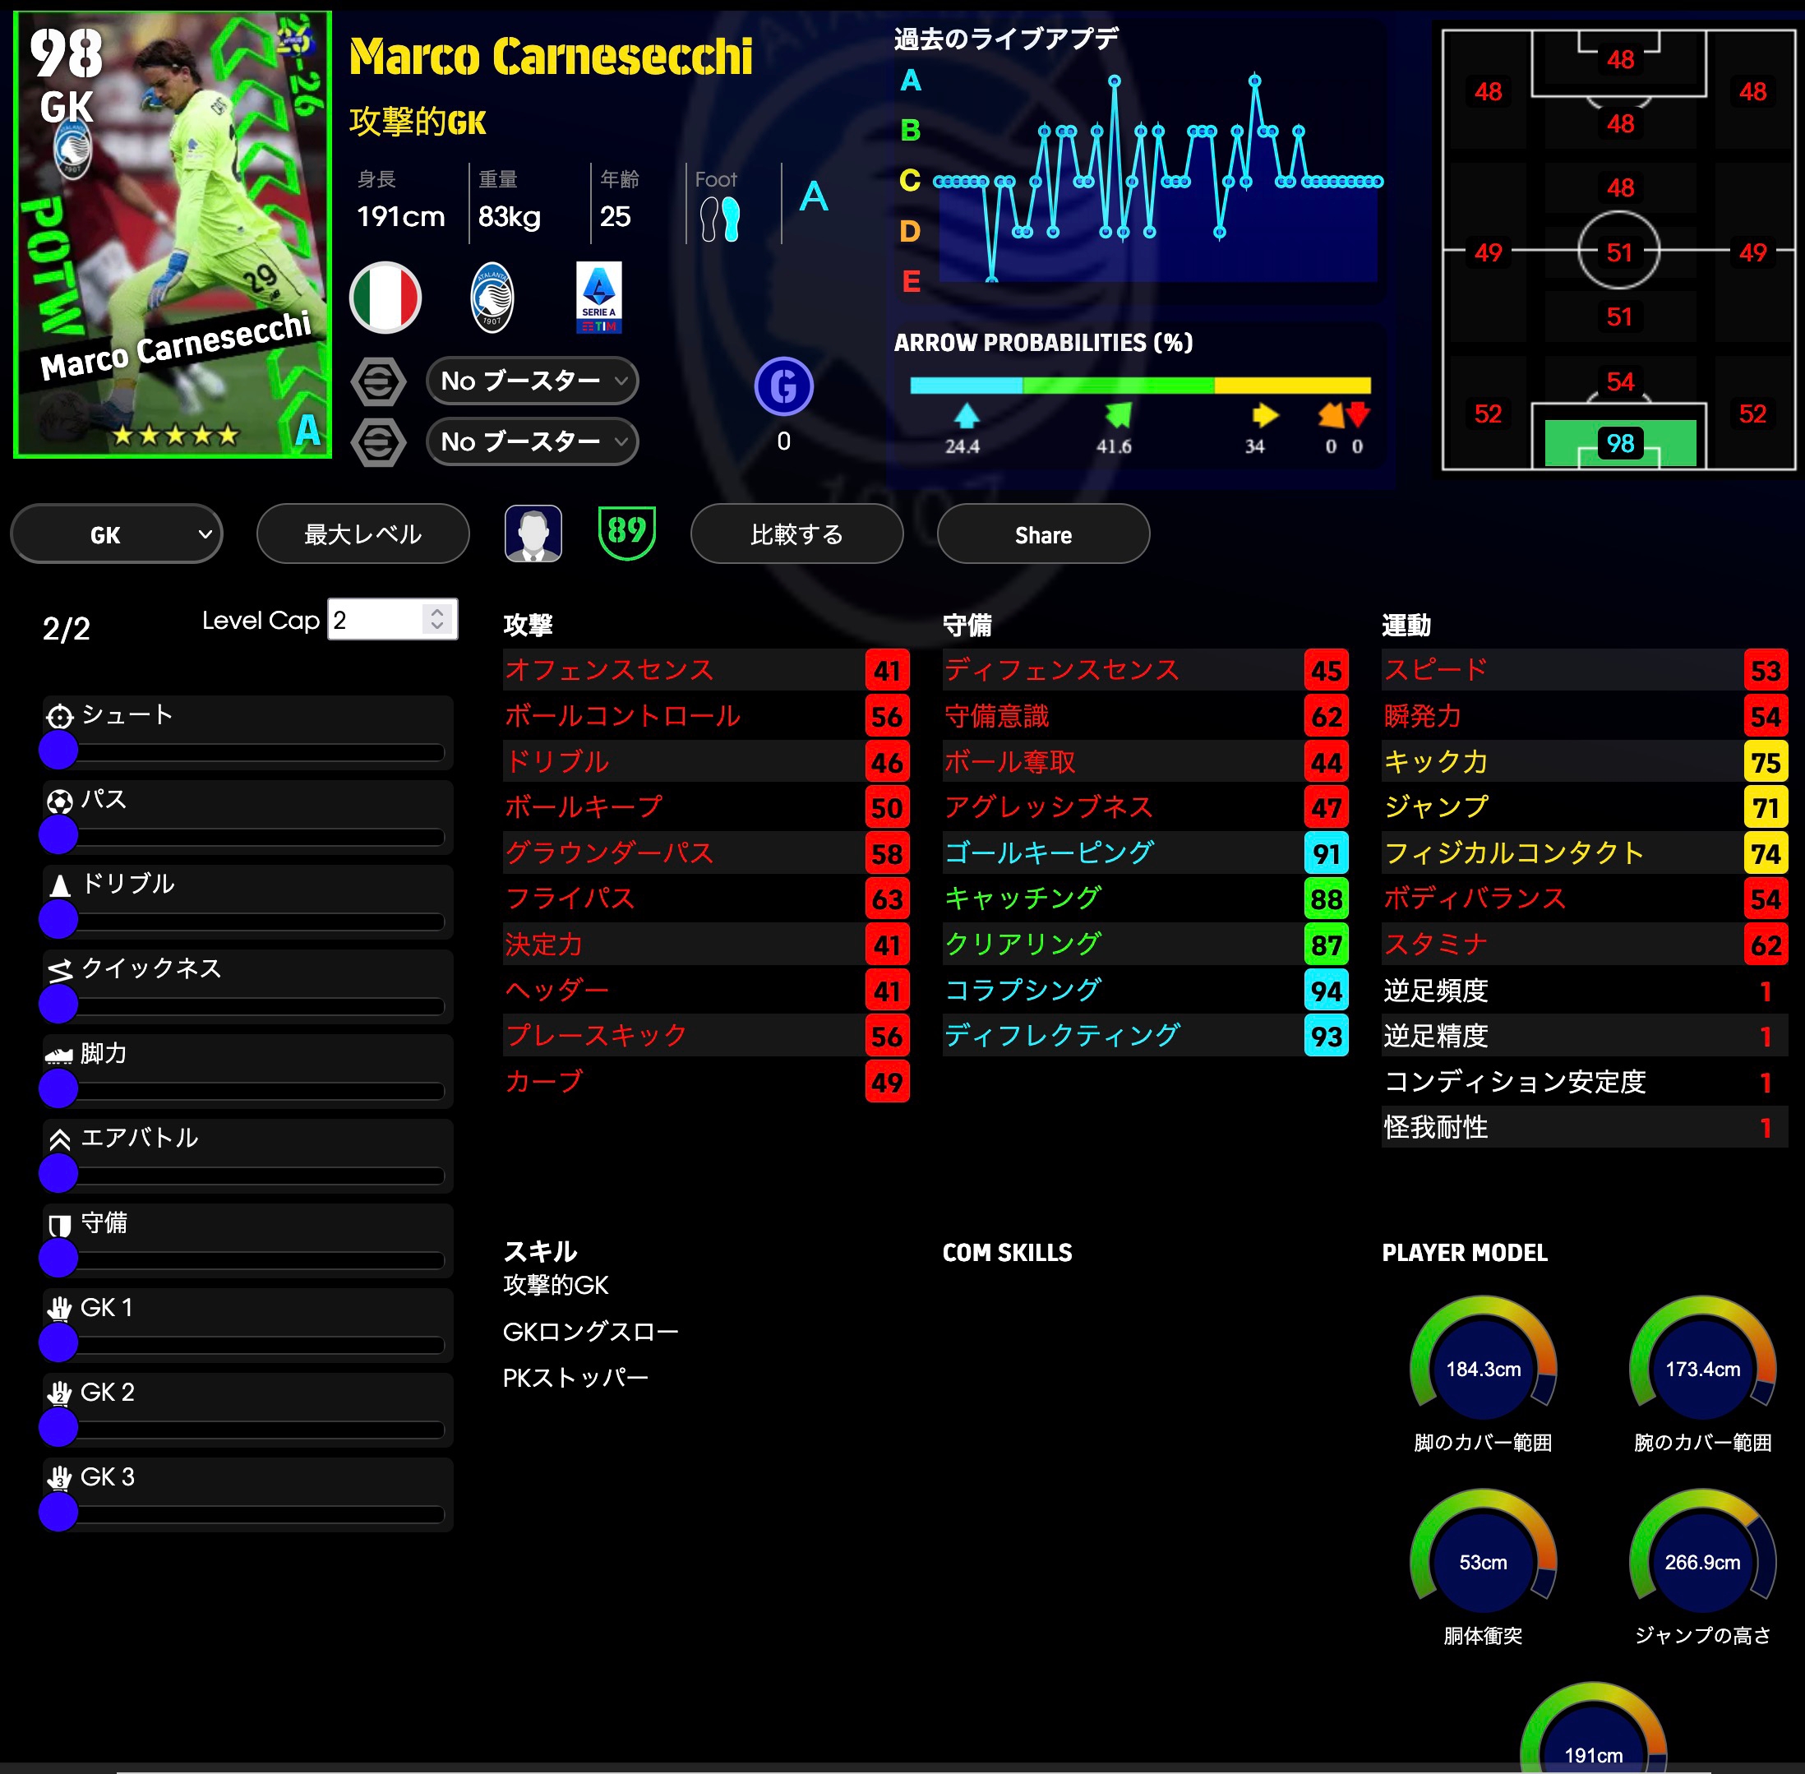The width and height of the screenshot is (1805, 1774).
Task: Click the Level Cap number field
Action: coord(376,620)
